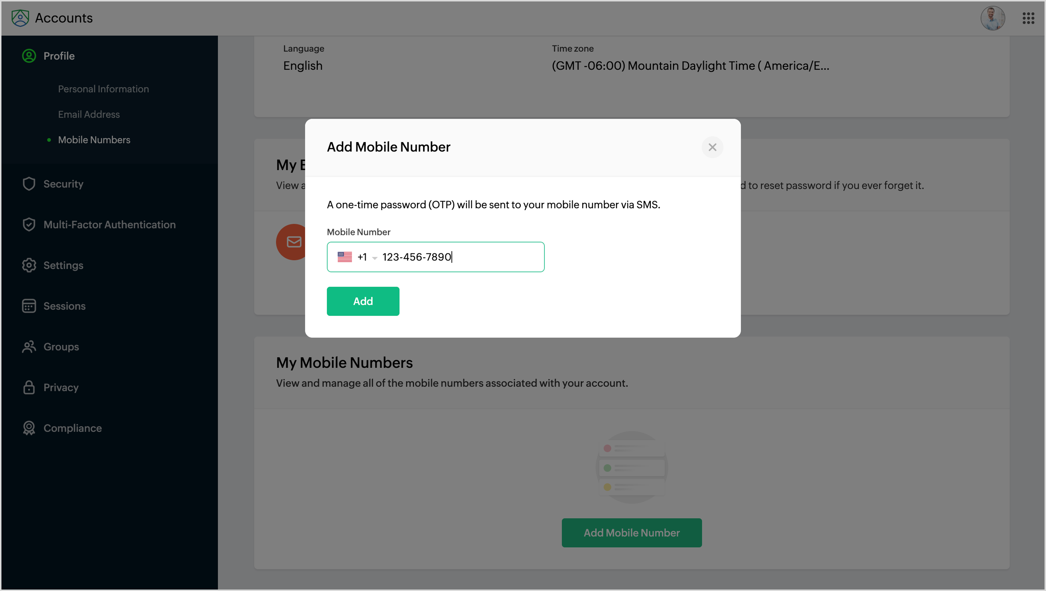Click the US flag country selector
The width and height of the screenshot is (1046, 591).
(345, 257)
